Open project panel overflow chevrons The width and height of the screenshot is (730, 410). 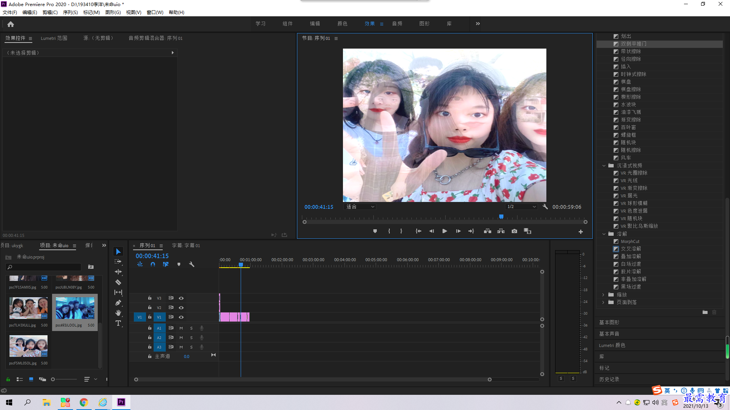click(x=104, y=246)
